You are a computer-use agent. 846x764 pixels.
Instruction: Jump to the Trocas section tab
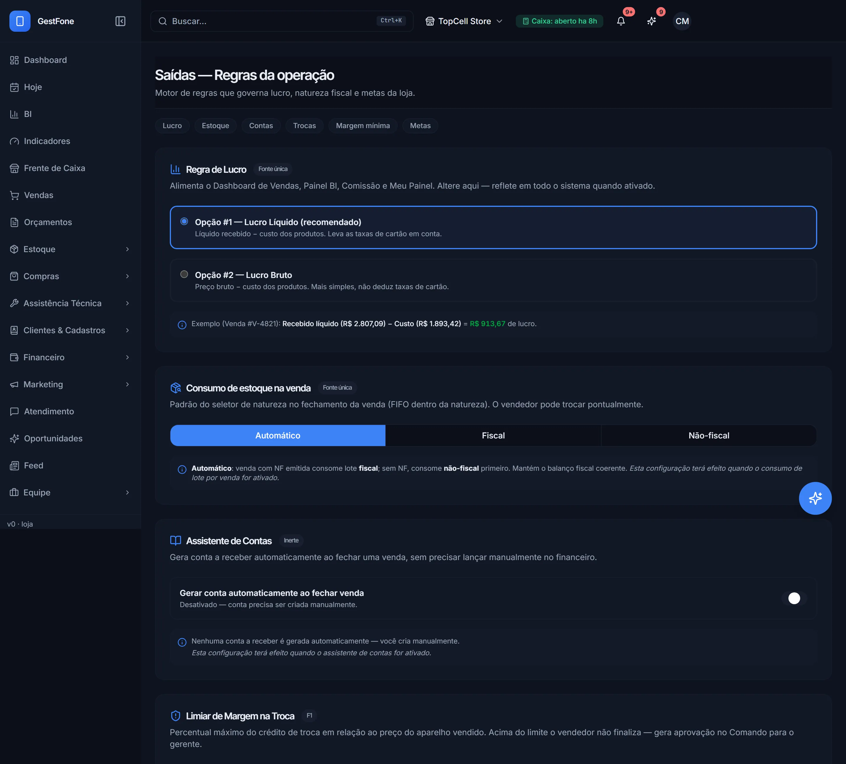[304, 125]
